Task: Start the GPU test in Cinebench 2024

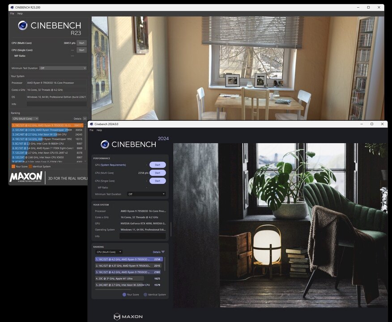Action: click(157, 165)
